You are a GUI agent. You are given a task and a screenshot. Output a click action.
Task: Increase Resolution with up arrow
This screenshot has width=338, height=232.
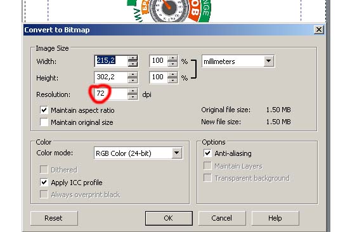tap(133, 91)
